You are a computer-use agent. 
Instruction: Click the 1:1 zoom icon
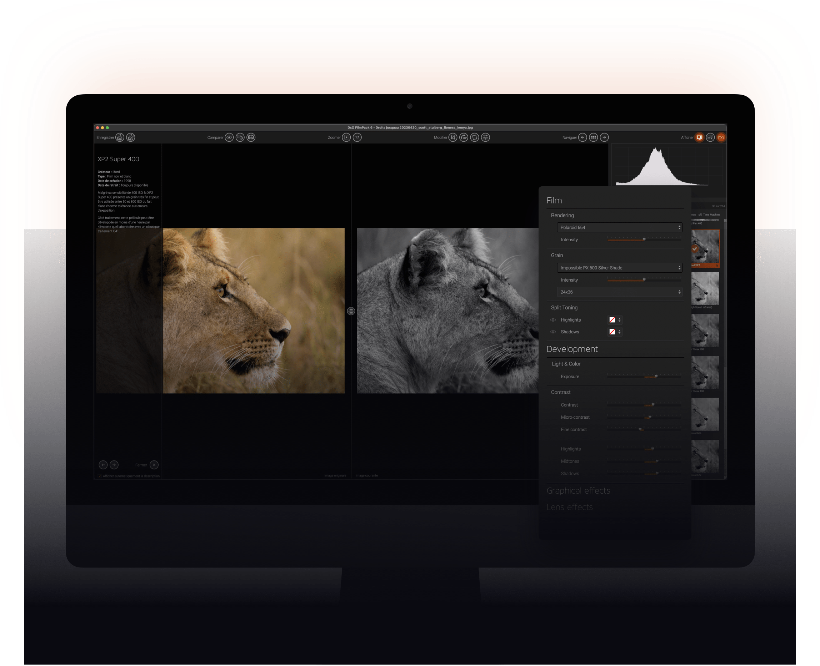[357, 137]
